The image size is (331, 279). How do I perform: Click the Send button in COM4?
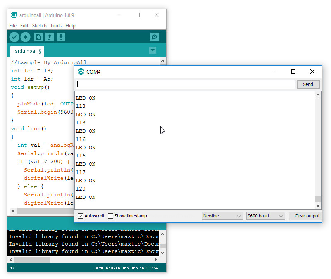pyautogui.click(x=308, y=84)
